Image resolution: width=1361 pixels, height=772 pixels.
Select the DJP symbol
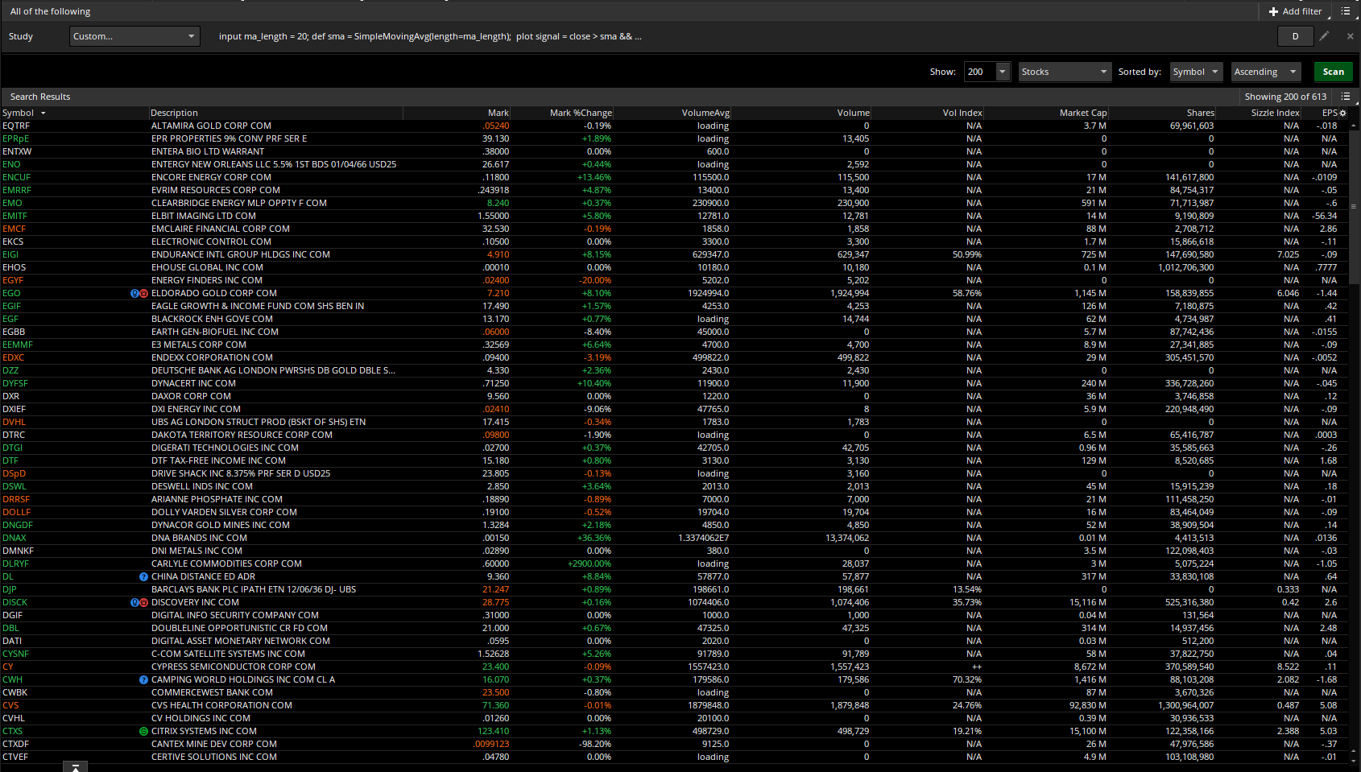10,590
